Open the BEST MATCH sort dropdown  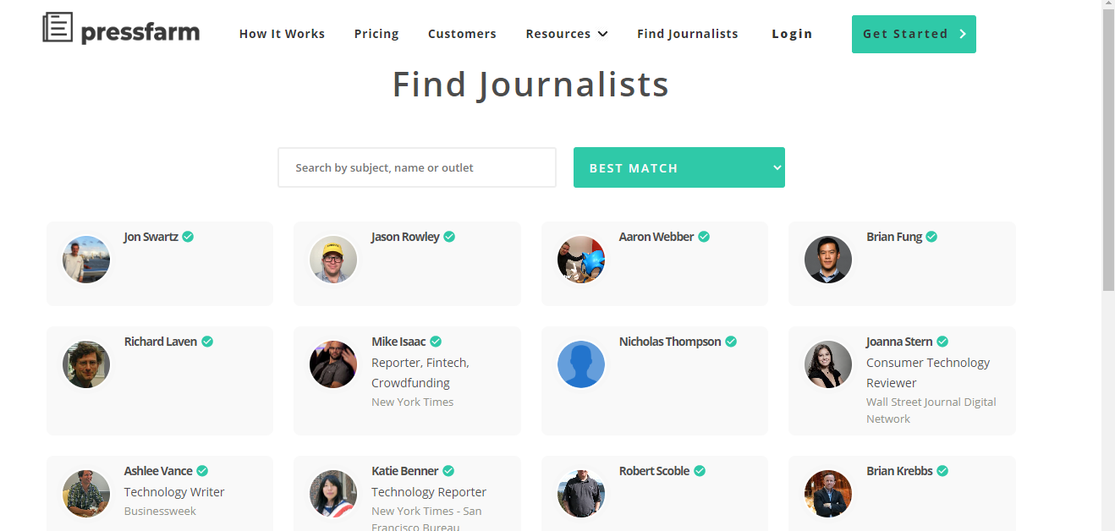[679, 167]
